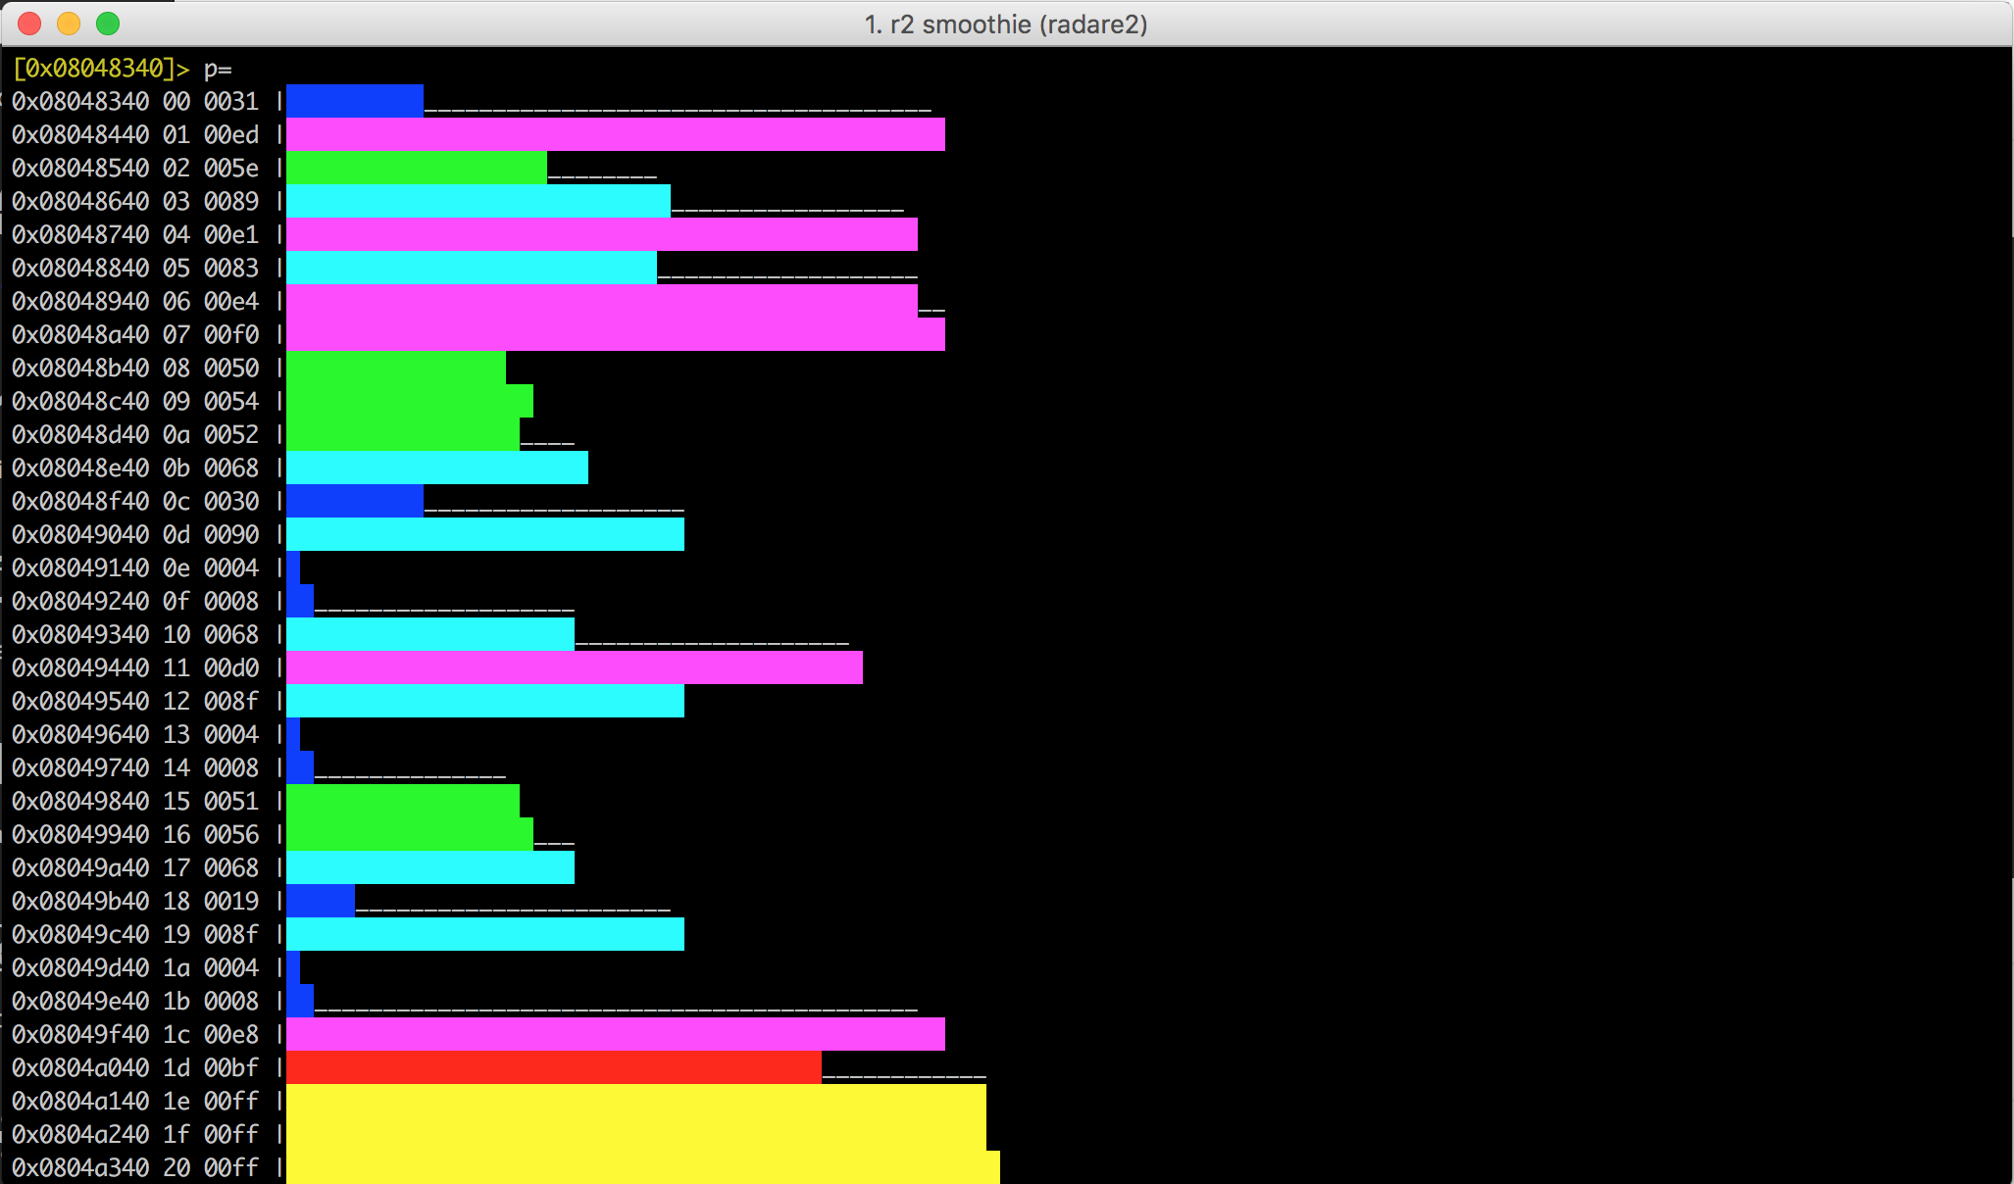Click the yellow prompt address [0x08048340]

(x=94, y=68)
